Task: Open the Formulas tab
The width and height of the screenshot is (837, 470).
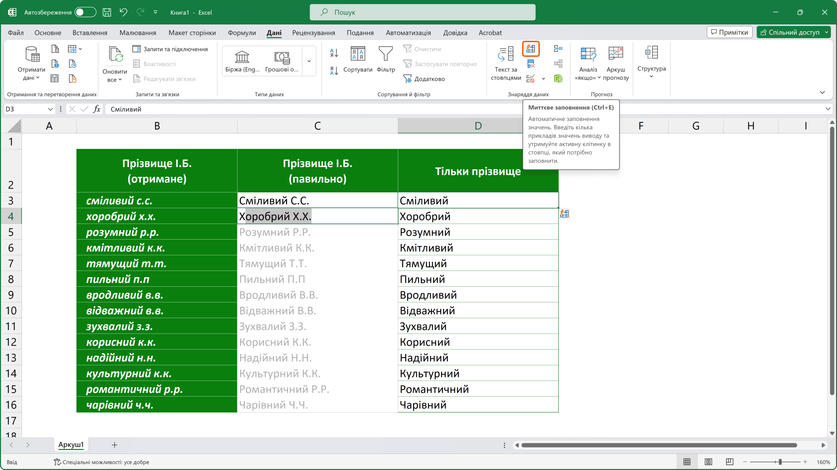Action: [x=242, y=33]
